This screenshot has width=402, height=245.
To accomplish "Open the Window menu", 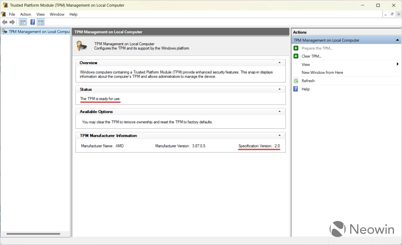I will pos(57,14).
